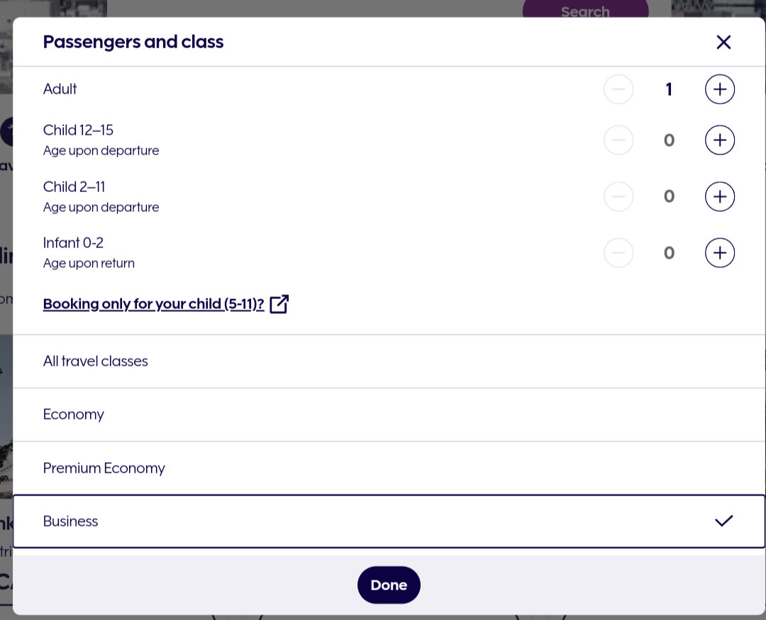The image size is (766, 620).
Task: Decrease the Adult passenger count
Action: [618, 89]
